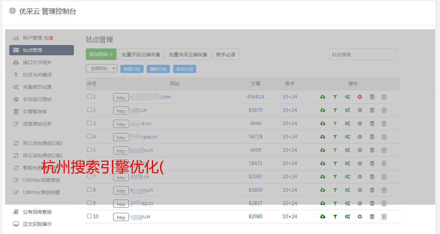Viewport: 440px width, 234px height.
Task: Click filter icon in row with 456814 articles
Action: click(335, 97)
